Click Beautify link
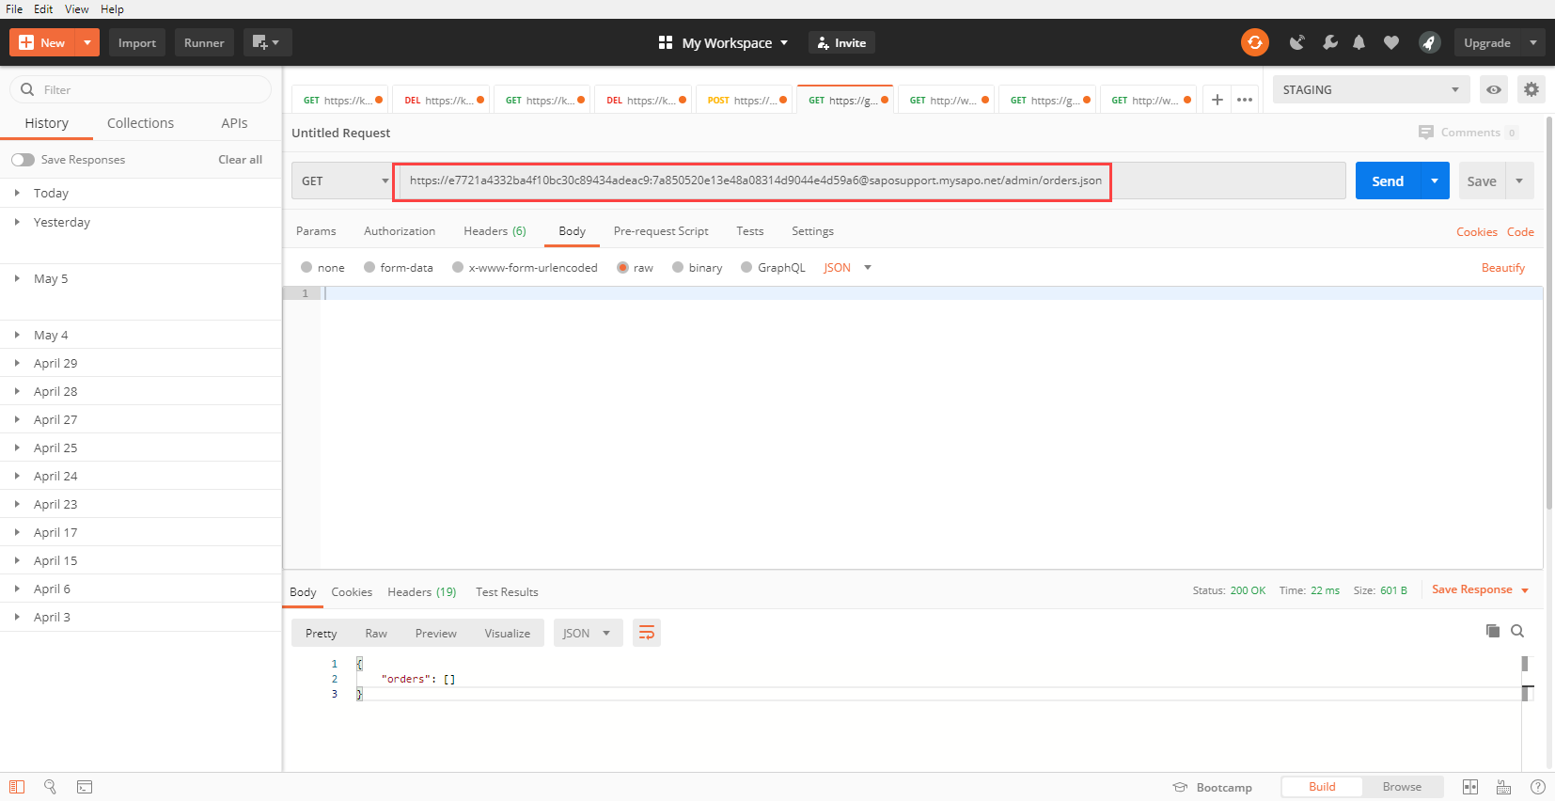Viewport: 1555px width, 801px height. [1503, 268]
